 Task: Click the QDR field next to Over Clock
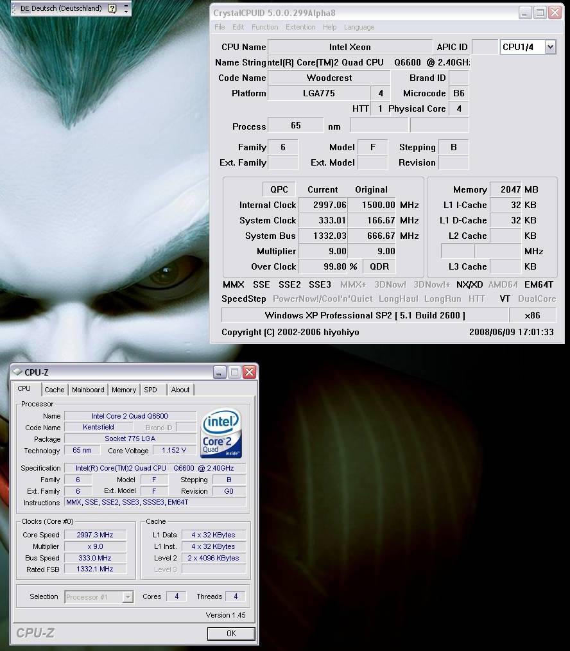[379, 266]
